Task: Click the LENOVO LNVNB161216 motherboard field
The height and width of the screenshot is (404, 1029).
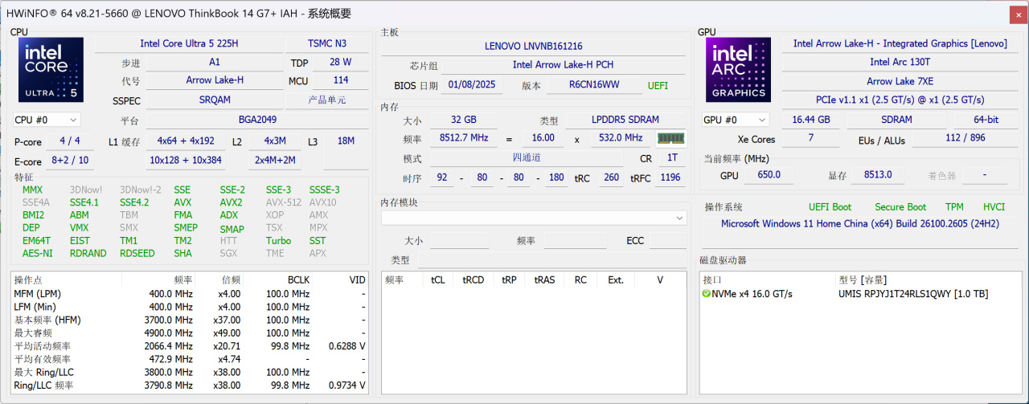Action: pos(534,47)
